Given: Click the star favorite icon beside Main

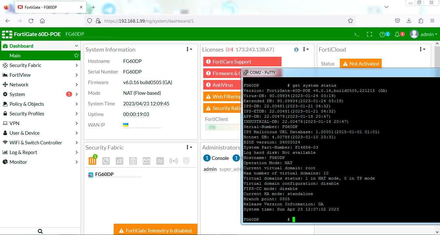Looking at the screenshot, I should (x=76, y=55).
